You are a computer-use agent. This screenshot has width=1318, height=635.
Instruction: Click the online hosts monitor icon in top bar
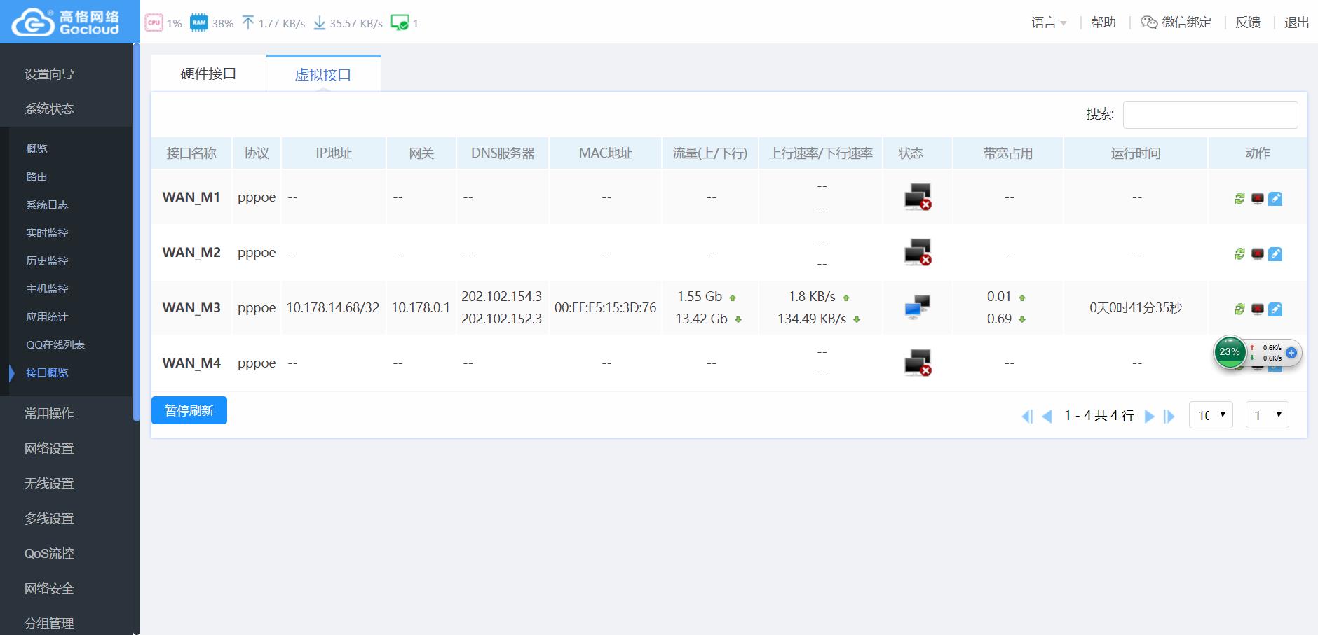pyautogui.click(x=400, y=23)
